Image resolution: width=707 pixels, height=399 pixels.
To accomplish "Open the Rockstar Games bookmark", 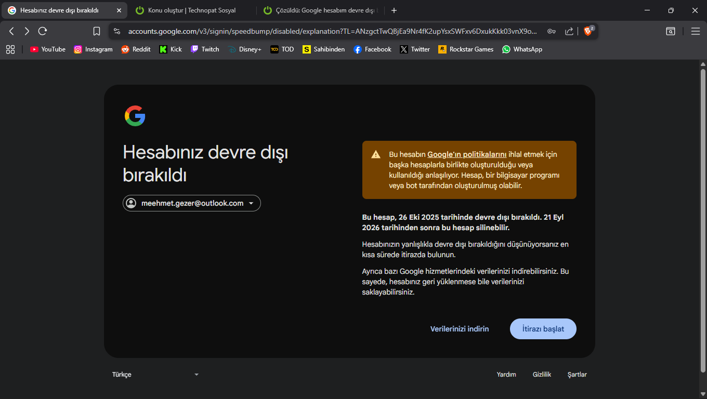I will click(466, 49).
